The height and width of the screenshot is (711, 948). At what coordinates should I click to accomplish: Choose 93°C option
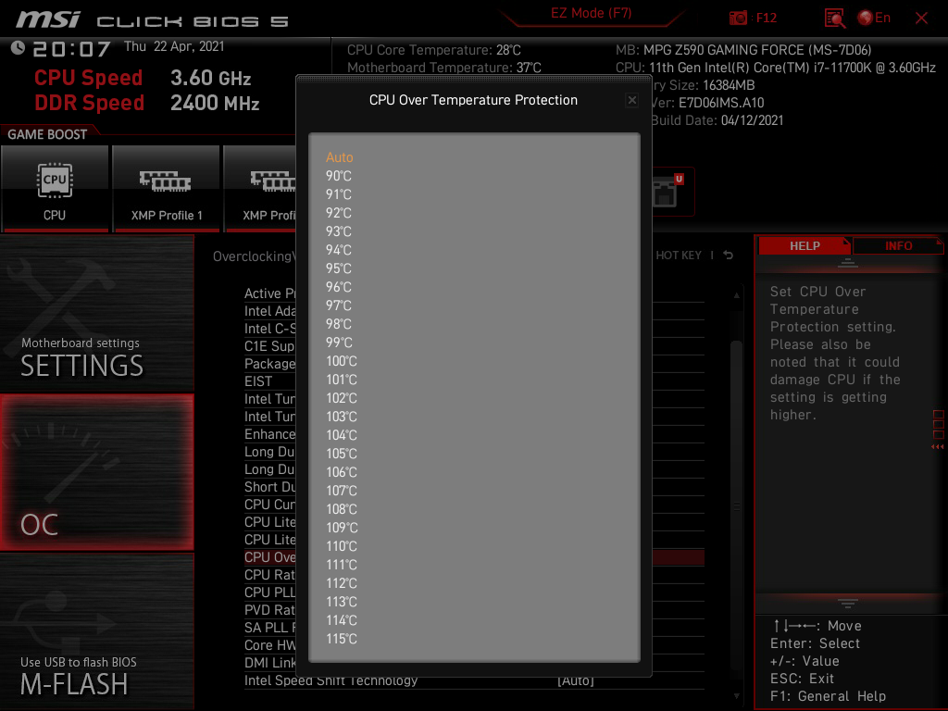[339, 231]
